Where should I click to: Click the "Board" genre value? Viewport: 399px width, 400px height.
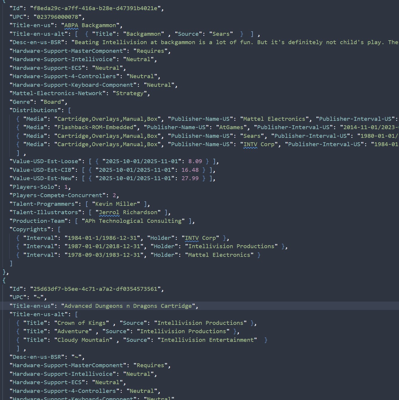(52, 102)
